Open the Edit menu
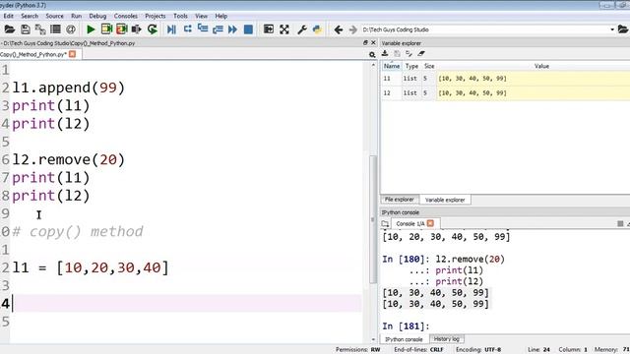630x354 pixels. point(8,16)
